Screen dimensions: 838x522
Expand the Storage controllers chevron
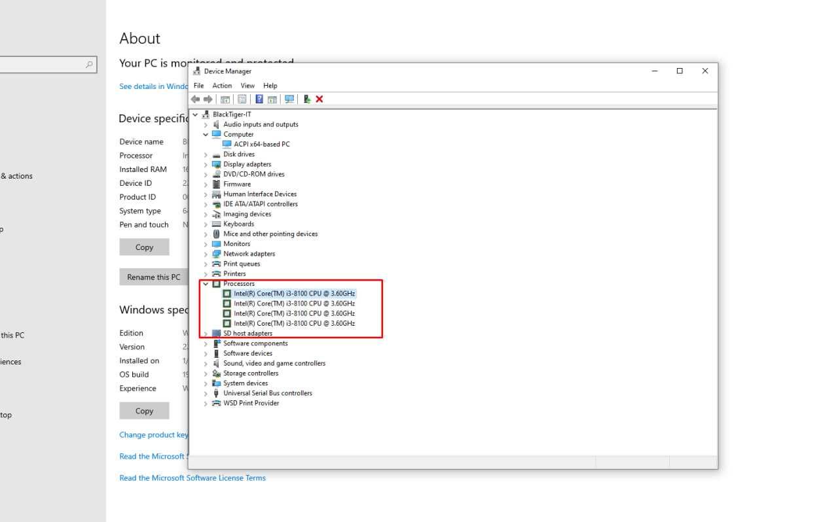click(x=206, y=374)
